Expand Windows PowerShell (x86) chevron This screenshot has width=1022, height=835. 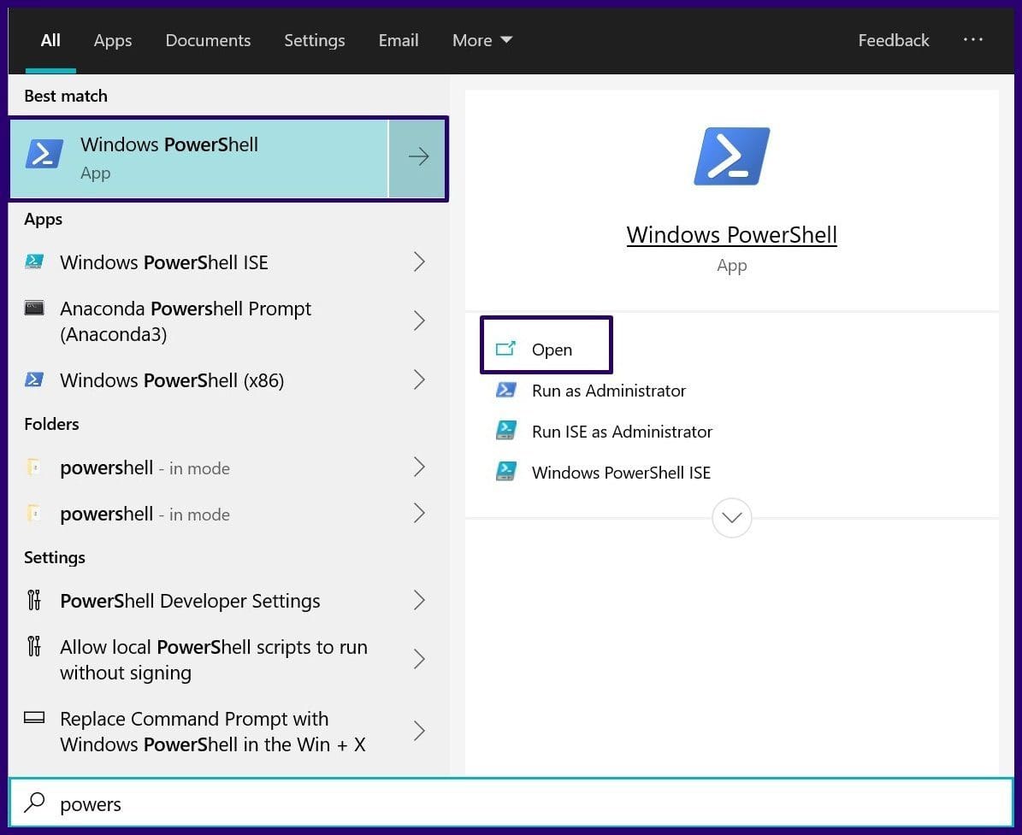point(419,379)
